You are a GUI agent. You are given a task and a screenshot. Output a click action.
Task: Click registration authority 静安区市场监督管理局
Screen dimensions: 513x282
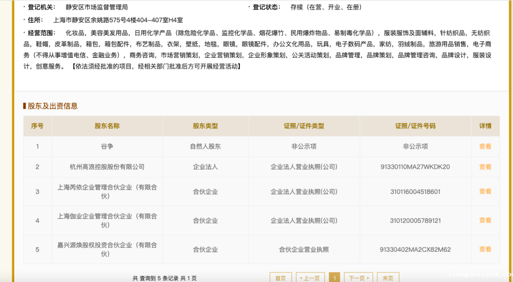tap(97, 7)
